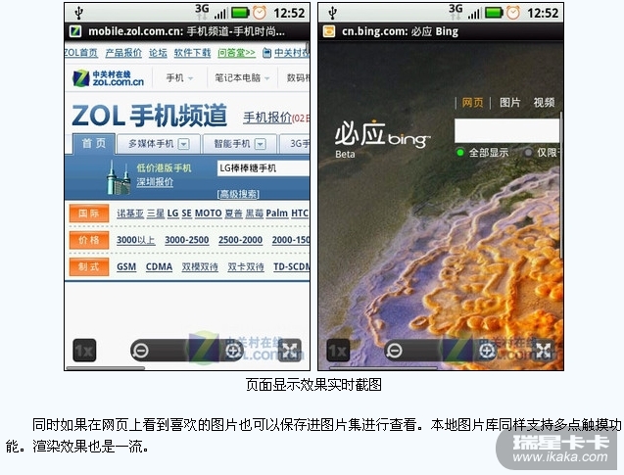Click MOTO brand link
Viewport: 624px width, 475px height.
(208, 214)
